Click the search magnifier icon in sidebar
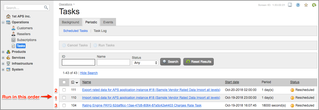This screenshot has height=110, width=319. pos(46,8)
